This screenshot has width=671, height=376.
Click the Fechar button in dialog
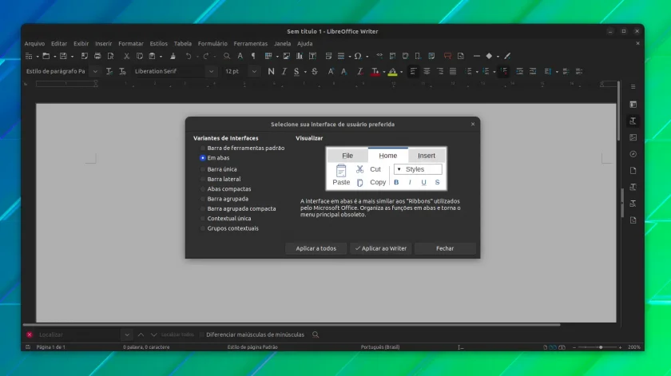click(445, 248)
